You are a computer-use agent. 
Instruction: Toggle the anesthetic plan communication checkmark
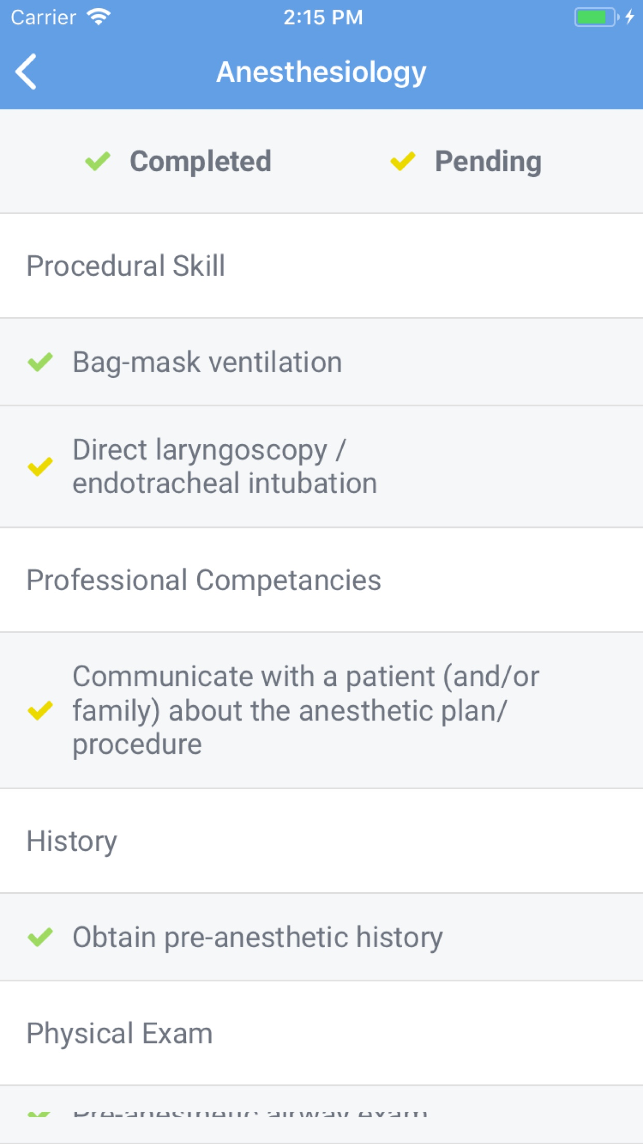point(40,710)
